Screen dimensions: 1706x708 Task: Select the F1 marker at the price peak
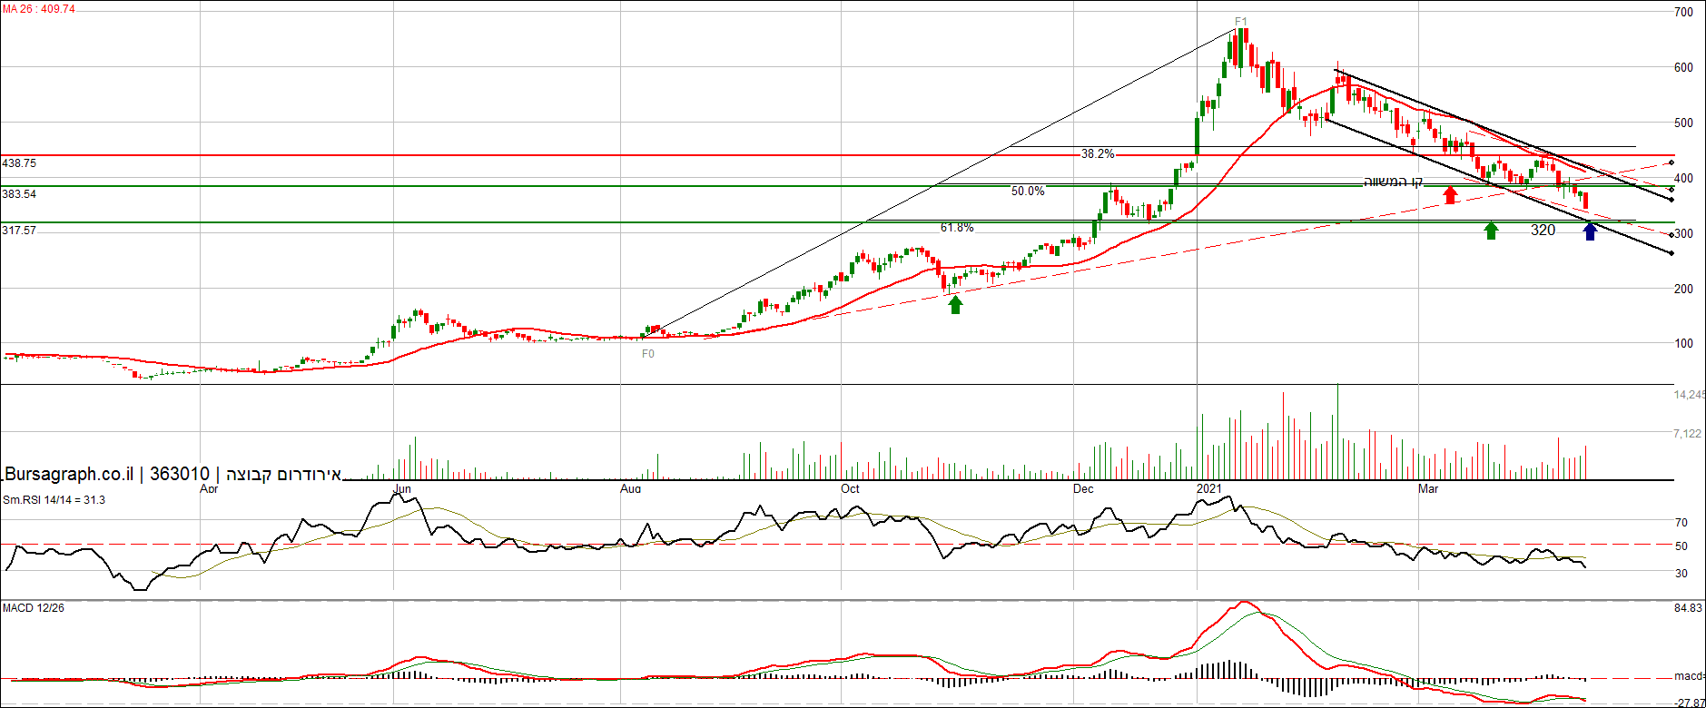[x=1241, y=22]
